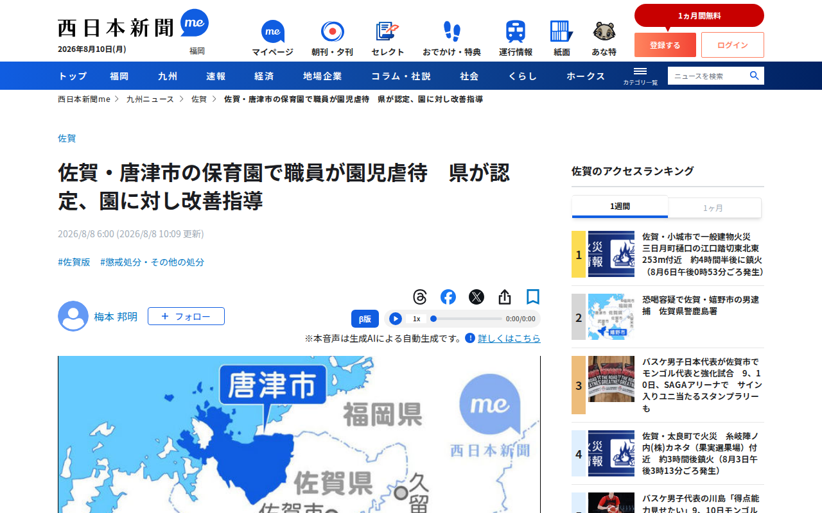
Task: Click ranking 2 map thumbnail
Action: point(611,317)
